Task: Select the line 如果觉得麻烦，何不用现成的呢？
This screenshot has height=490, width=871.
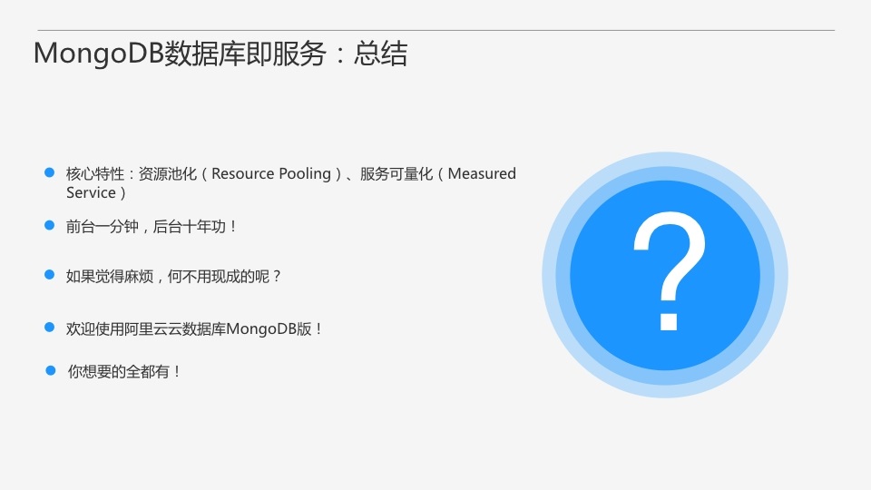Action: pos(174,275)
